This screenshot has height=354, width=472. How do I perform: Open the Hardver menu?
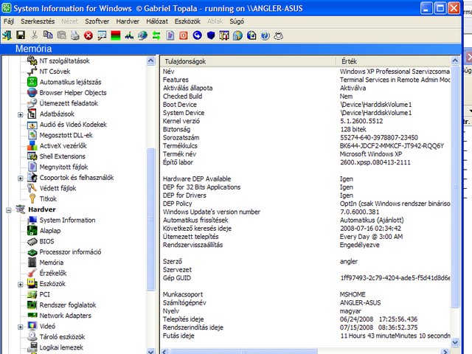128,21
